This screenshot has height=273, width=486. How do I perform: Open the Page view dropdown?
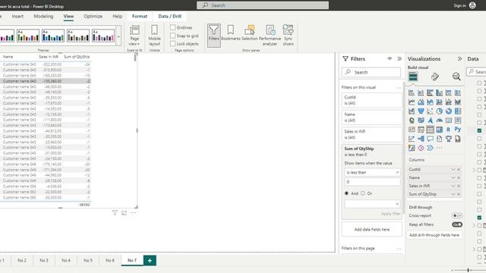(134, 36)
